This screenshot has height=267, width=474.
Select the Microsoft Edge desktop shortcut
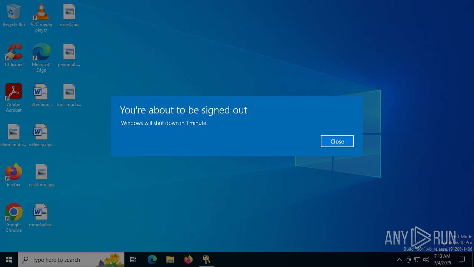point(41,58)
